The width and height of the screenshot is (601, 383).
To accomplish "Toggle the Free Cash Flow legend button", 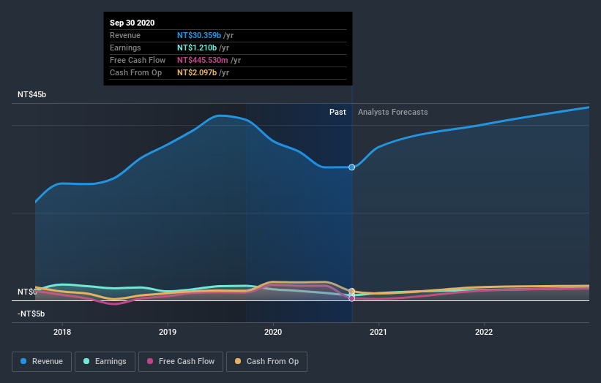I will [181, 362].
